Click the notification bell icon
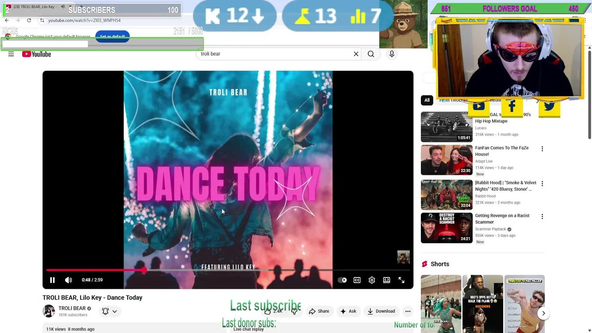The width and height of the screenshot is (592, 333). pyautogui.click(x=105, y=311)
